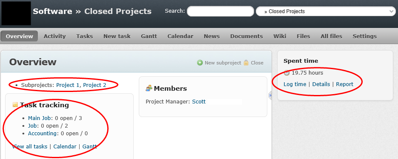Open subproject Project 2 link
Viewport: 398px width, 159px height.
pos(94,85)
